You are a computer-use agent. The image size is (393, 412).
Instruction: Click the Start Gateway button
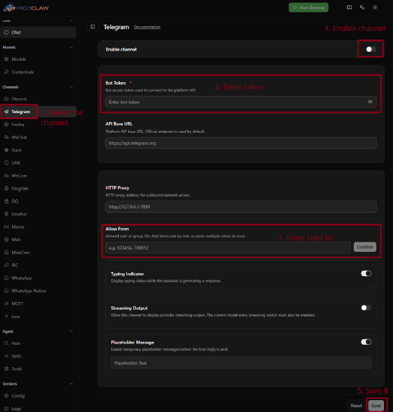pos(308,7)
